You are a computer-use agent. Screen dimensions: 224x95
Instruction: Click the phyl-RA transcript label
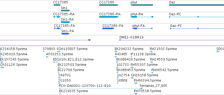point(137,14)
